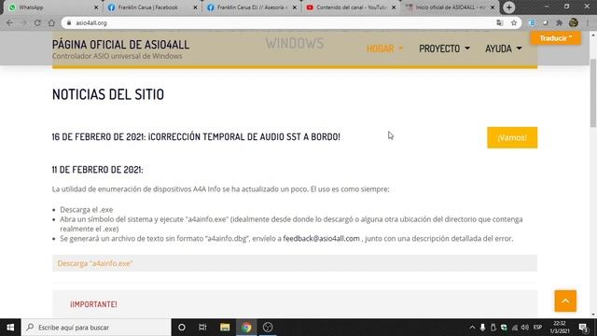Viewport: 597px width, 336px height.
Task: Open a new browser tab
Action: pos(509,7)
